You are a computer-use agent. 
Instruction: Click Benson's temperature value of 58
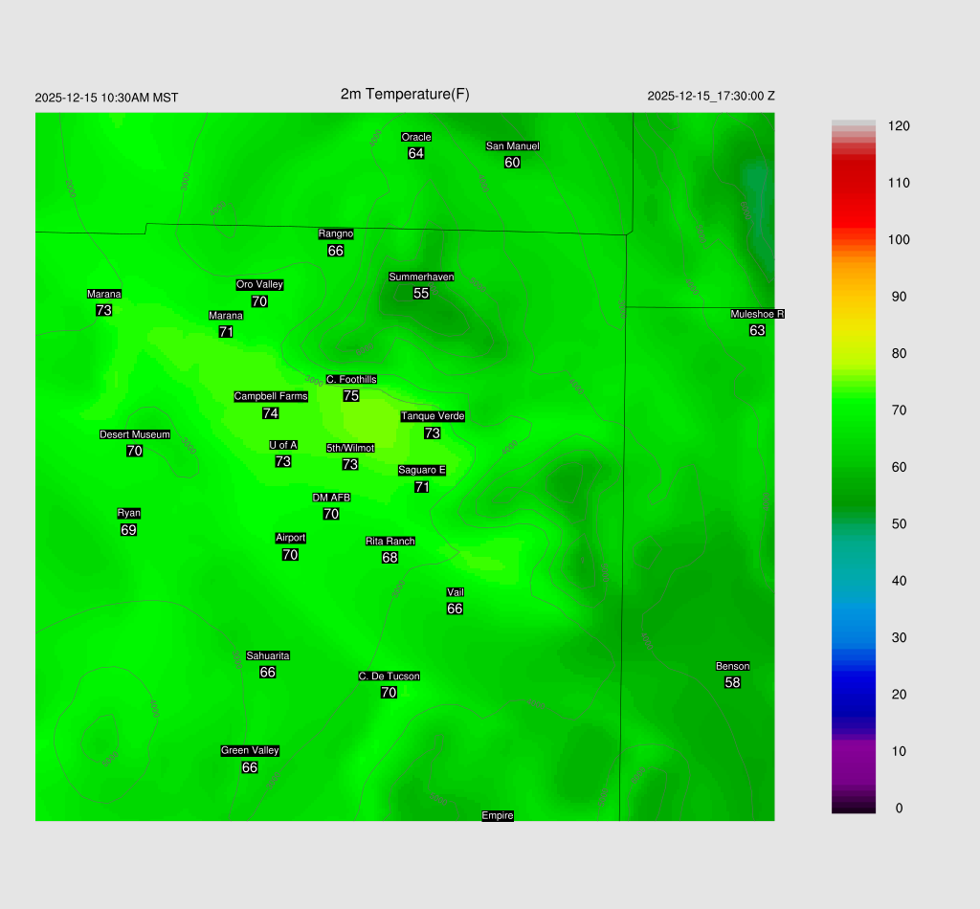click(732, 682)
